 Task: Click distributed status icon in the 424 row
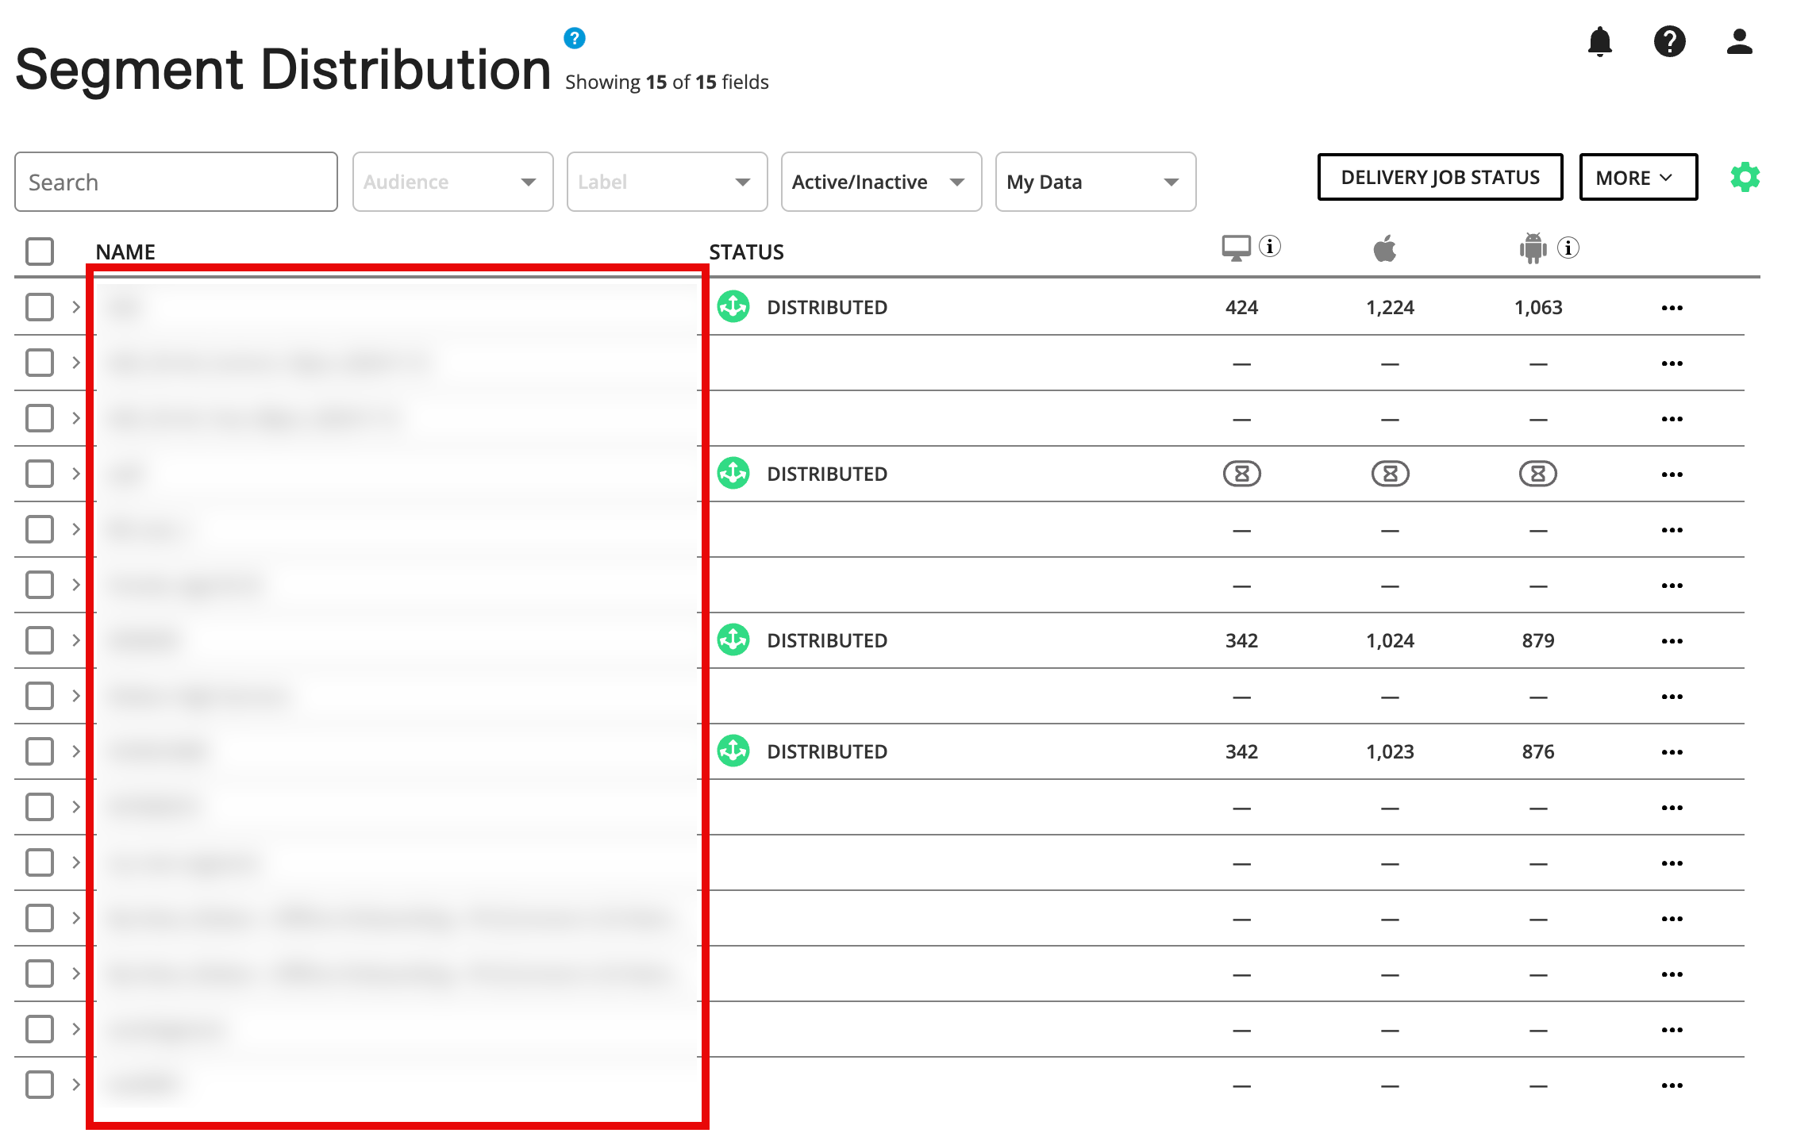[733, 307]
